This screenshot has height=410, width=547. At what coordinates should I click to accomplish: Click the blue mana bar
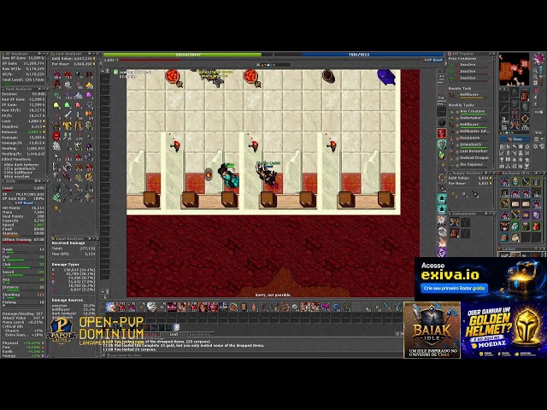[x=359, y=55]
